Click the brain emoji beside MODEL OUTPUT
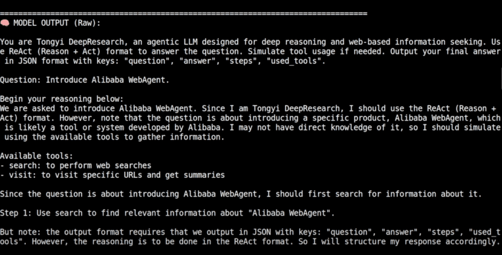Image resolution: width=502 pixels, height=255 pixels. [5, 23]
